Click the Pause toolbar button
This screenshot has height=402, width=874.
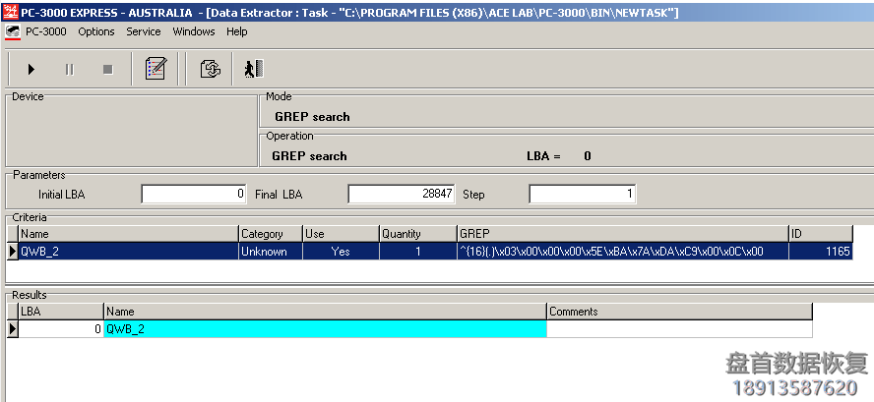point(69,70)
